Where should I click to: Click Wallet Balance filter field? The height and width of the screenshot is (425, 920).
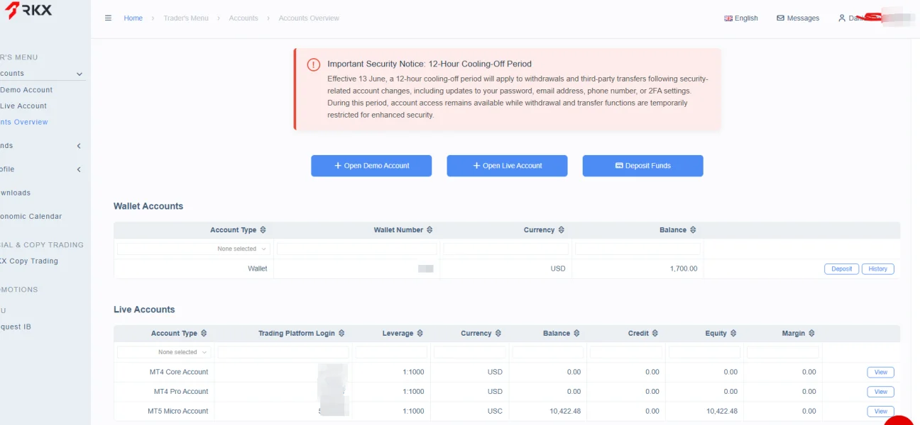(x=637, y=249)
